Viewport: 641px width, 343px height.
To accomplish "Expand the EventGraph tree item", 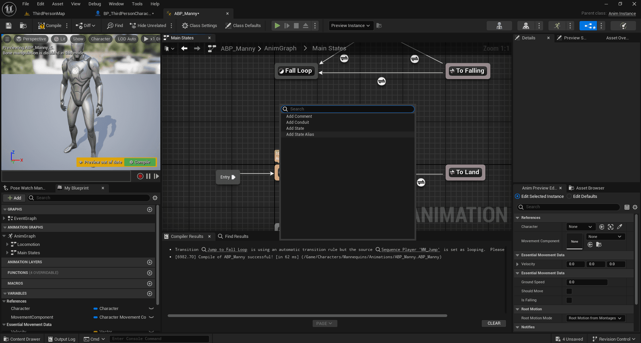I will point(4,218).
